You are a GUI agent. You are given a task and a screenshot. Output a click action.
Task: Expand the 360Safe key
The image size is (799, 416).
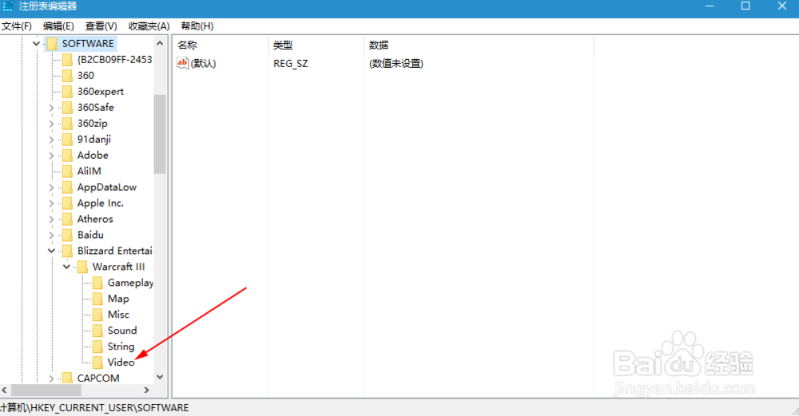pos(51,108)
